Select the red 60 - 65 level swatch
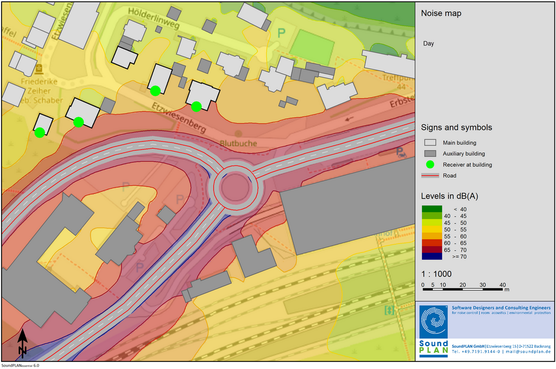Image resolution: width=556 pixels, height=369 pixels. [433, 243]
